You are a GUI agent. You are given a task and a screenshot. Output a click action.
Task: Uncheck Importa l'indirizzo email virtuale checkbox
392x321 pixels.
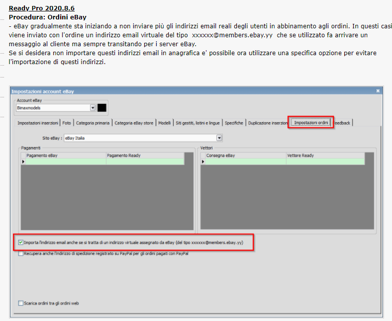click(x=21, y=242)
